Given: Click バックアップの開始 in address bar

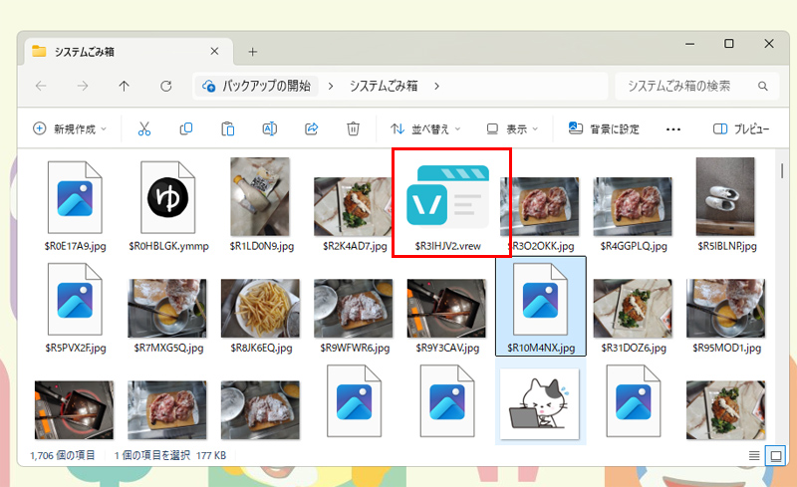Looking at the screenshot, I should 264,86.
